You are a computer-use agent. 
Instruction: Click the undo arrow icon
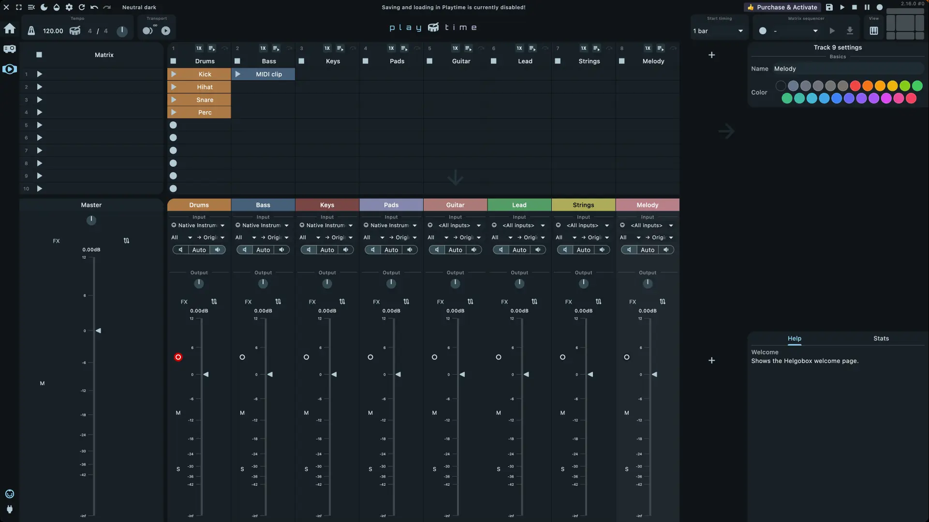point(94,7)
